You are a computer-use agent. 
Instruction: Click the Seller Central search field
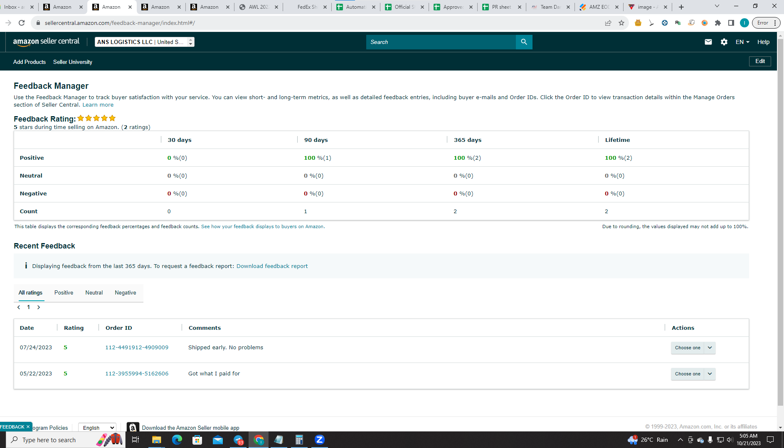[x=441, y=42]
